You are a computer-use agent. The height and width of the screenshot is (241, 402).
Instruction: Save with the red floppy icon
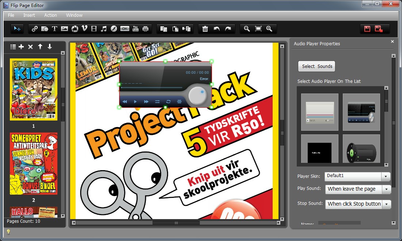click(x=367, y=29)
